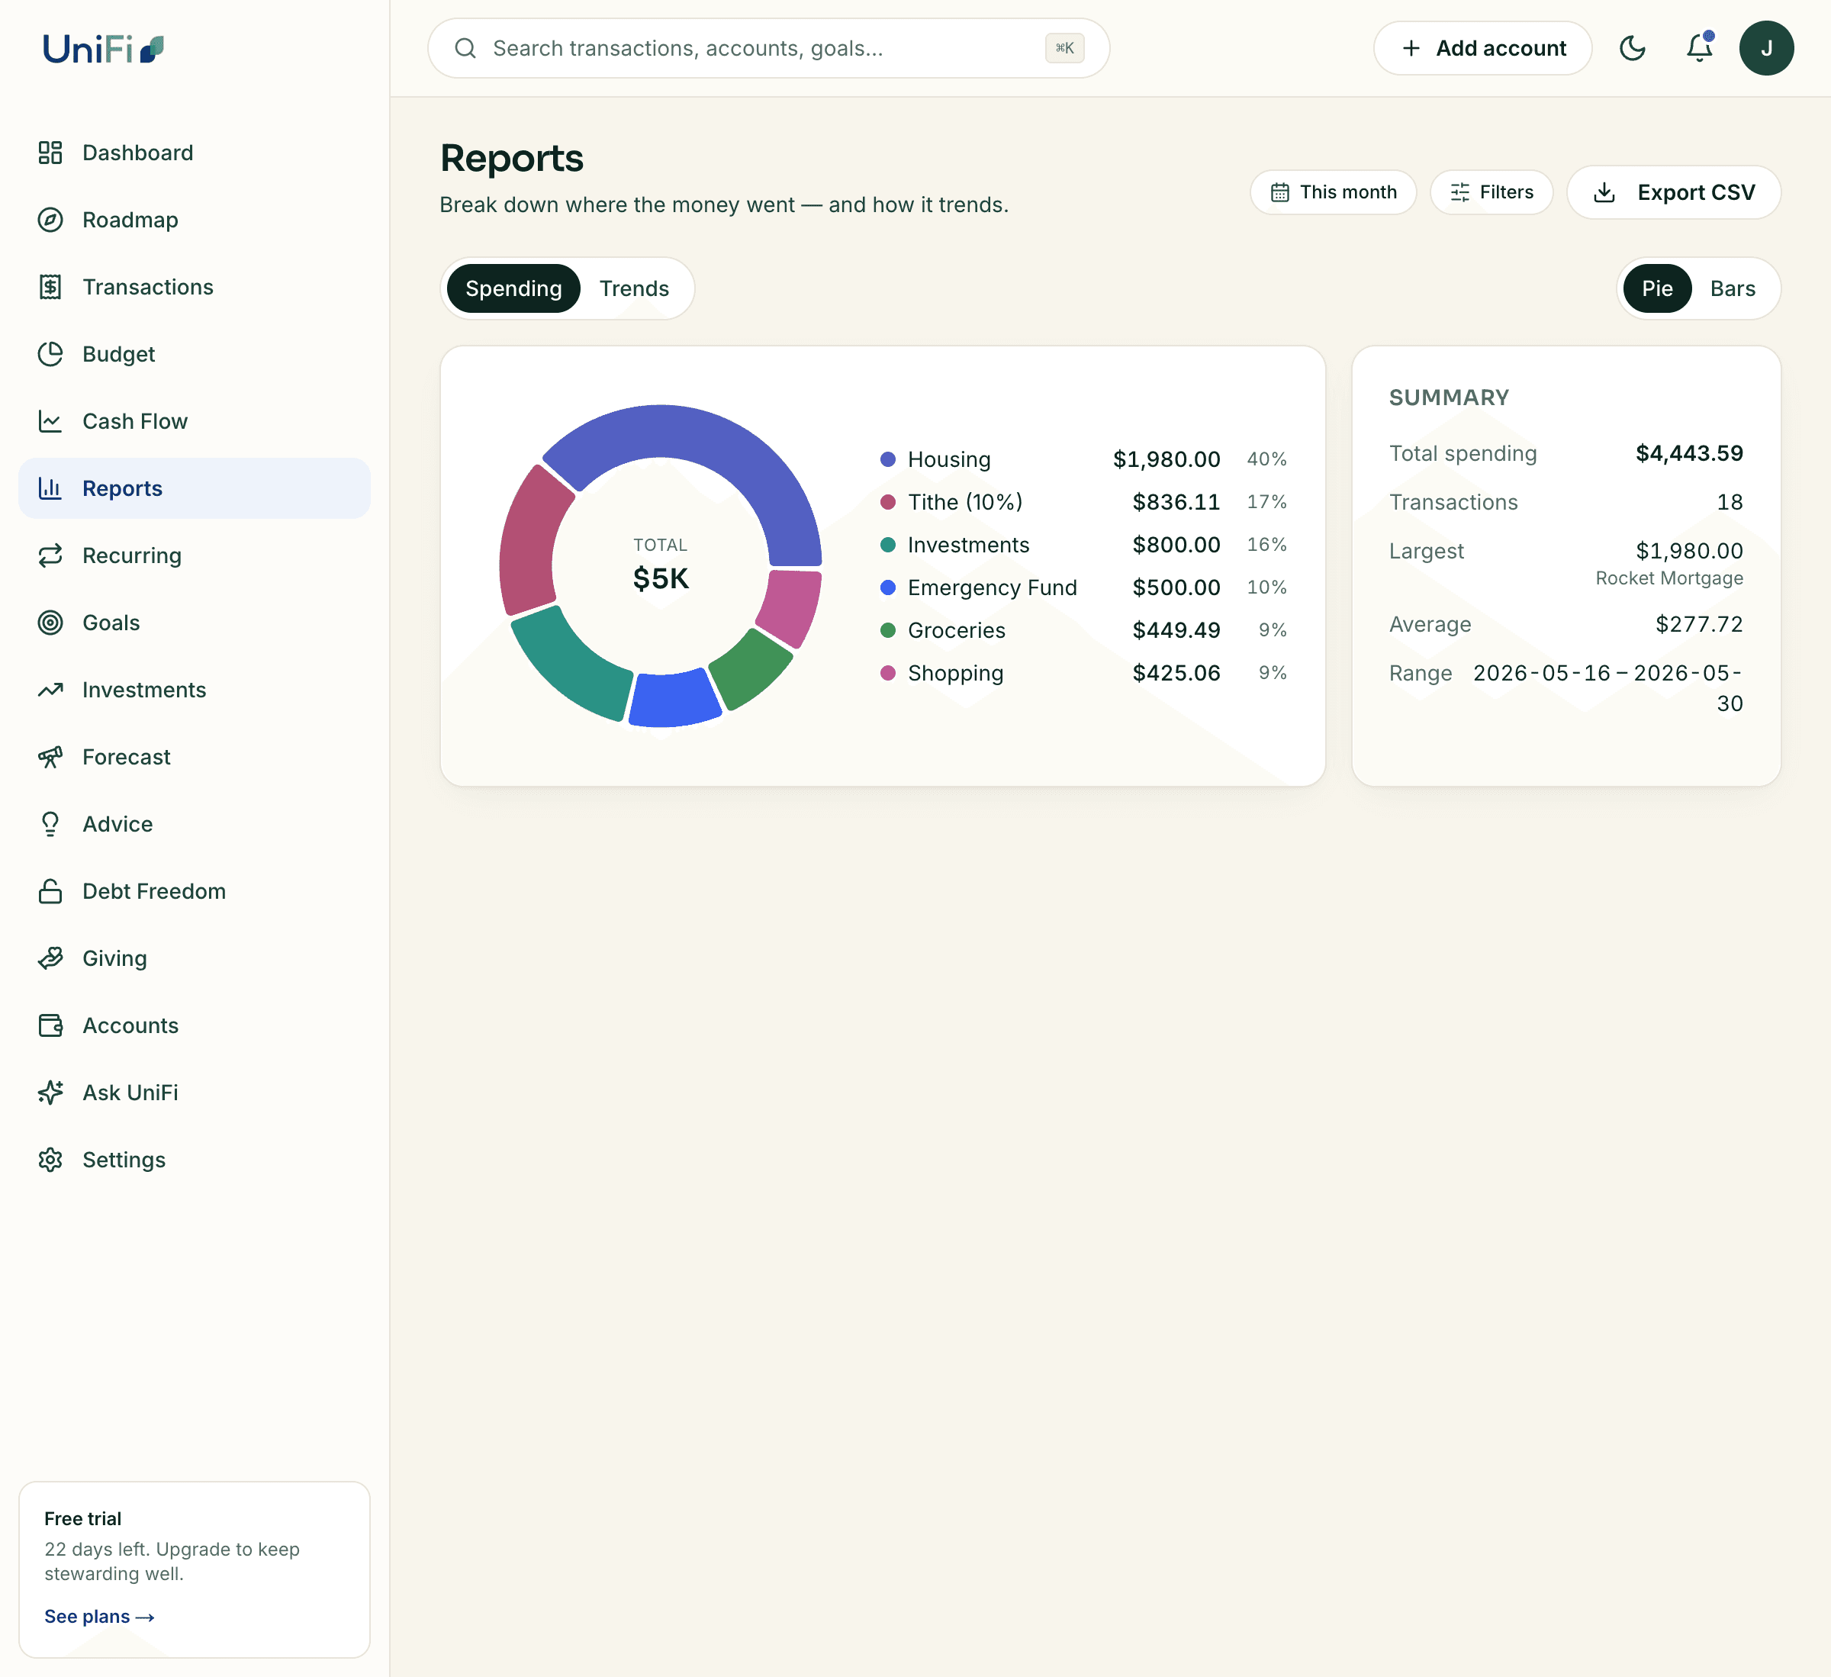This screenshot has height=1677, width=1831.
Task: Open Ask UniFi assistant
Action: [195, 1093]
